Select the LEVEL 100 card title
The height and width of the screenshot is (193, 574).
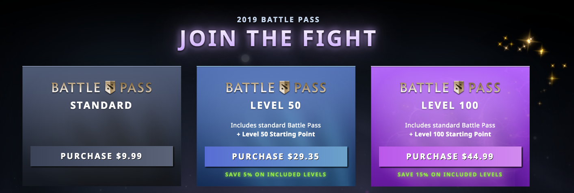pos(450,106)
